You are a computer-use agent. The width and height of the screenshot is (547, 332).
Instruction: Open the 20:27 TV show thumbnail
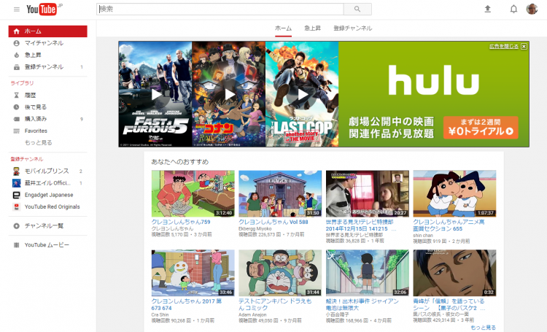[x=368, y=194]
